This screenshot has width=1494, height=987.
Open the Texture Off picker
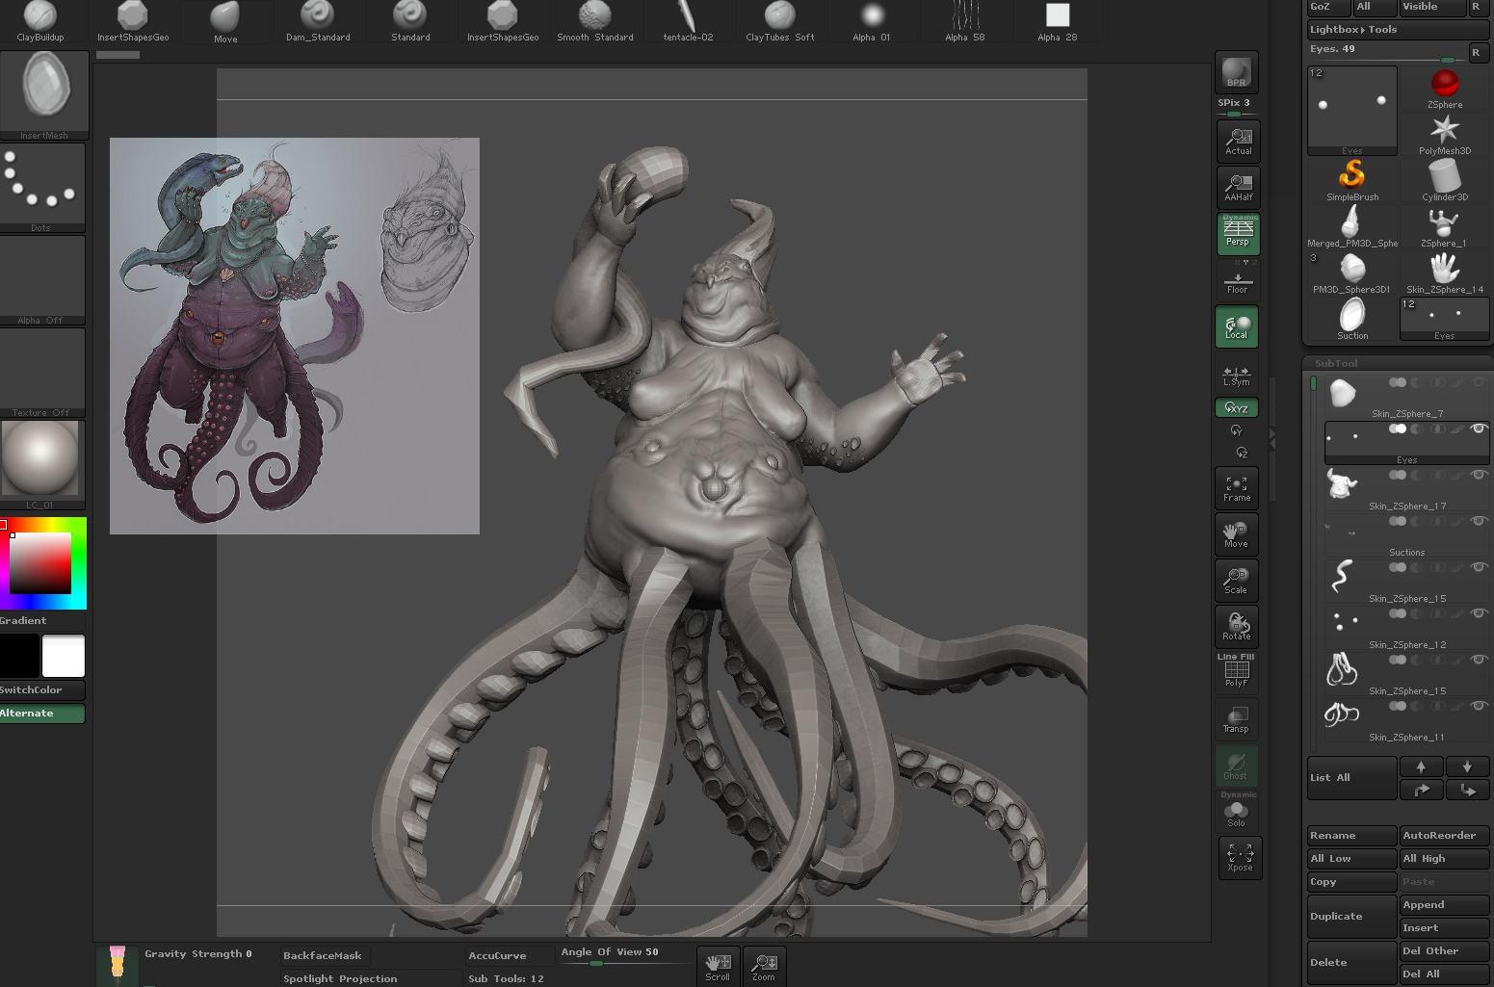42,373
